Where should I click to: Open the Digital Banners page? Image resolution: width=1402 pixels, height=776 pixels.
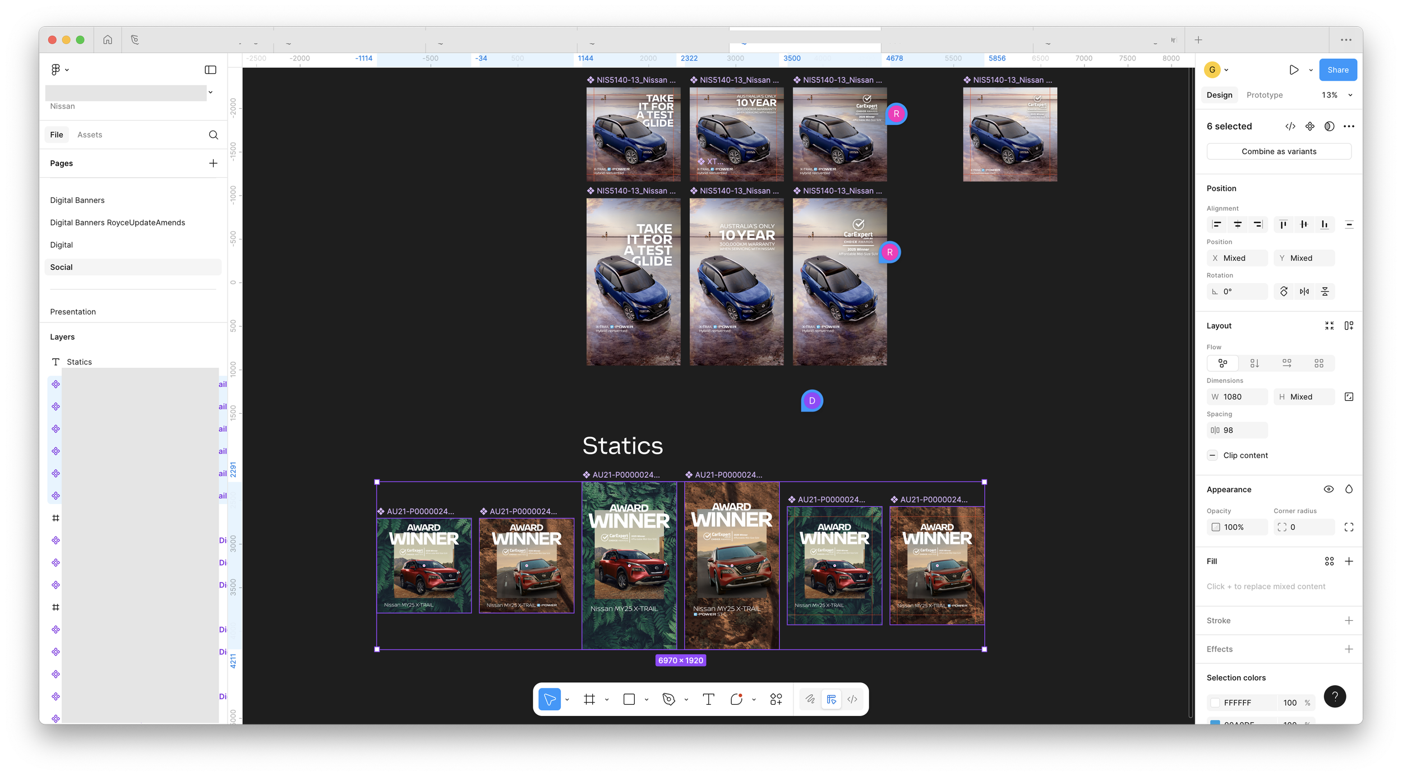[77, 200]
